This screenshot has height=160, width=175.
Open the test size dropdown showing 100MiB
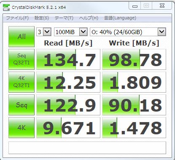(71, 32)
